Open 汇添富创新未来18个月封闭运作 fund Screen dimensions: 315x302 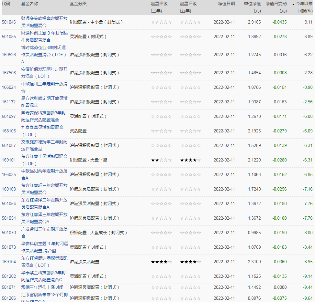click(x=45, y=298)
